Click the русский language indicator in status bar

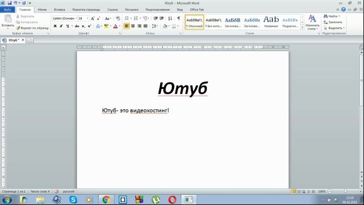tap(69, 191)
